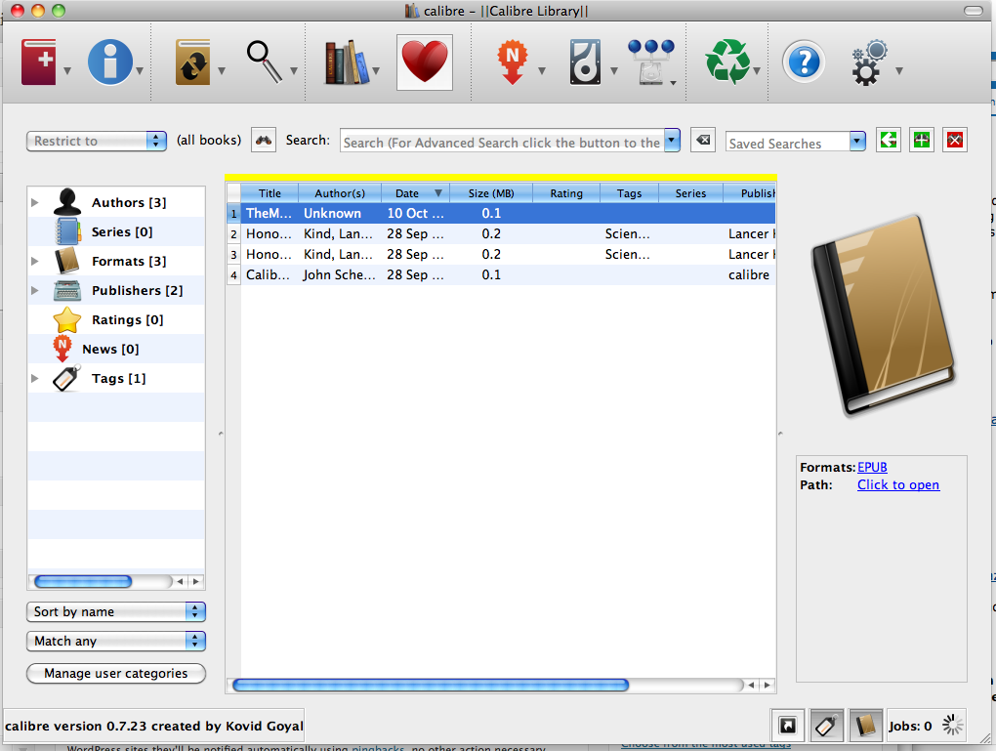This screenshot has height=751, width=996.
Task: Click the green plus save-search icon
Action: tap(921, 140)
